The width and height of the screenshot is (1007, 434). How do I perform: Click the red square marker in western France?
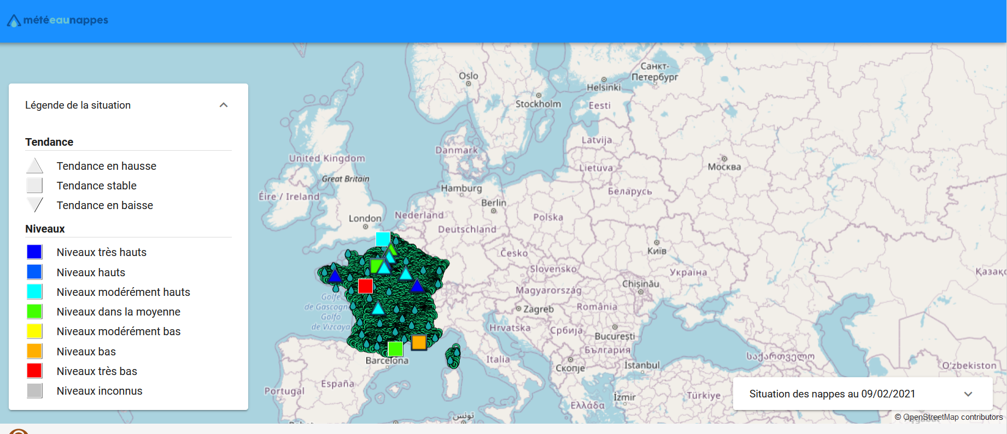(x=365, y=286)
